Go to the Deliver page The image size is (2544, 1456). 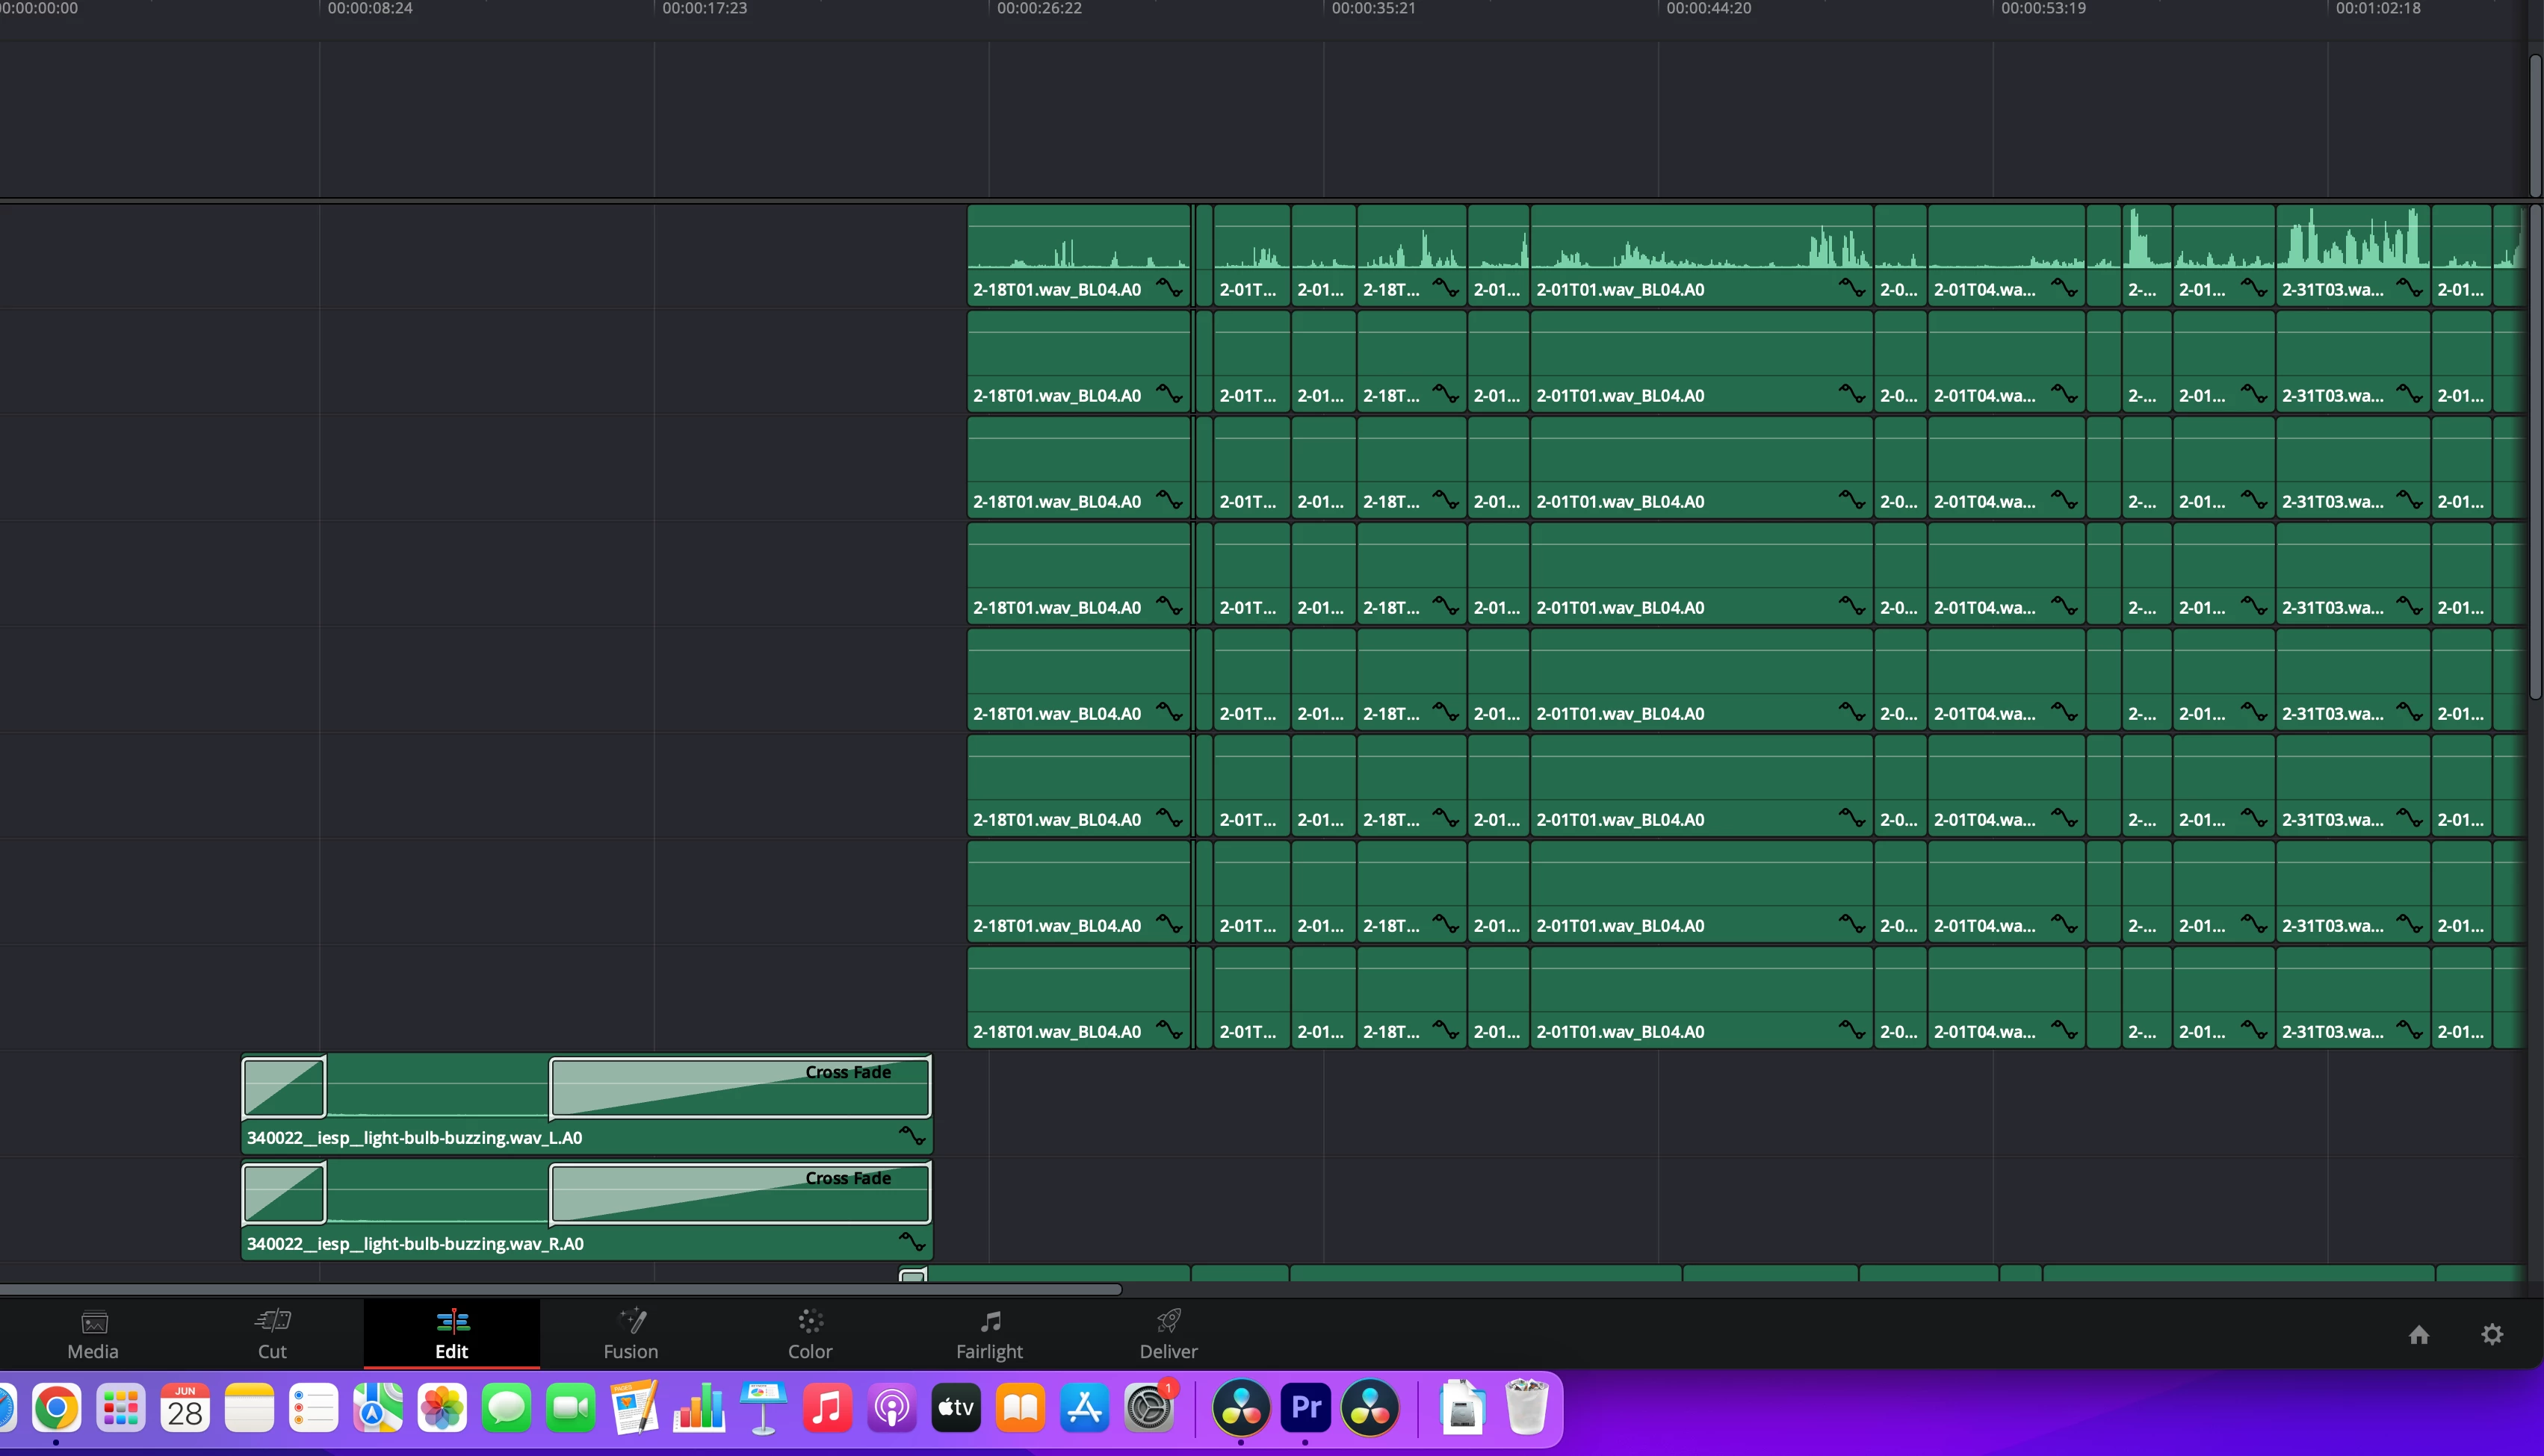(x=1168, y=1334)
